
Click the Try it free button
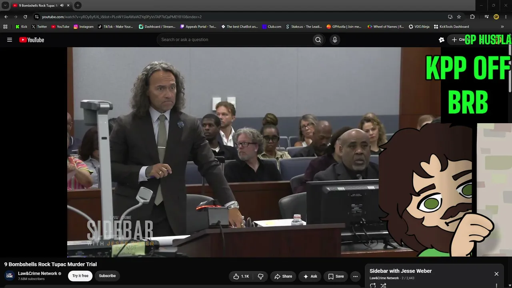coord(80,276)
